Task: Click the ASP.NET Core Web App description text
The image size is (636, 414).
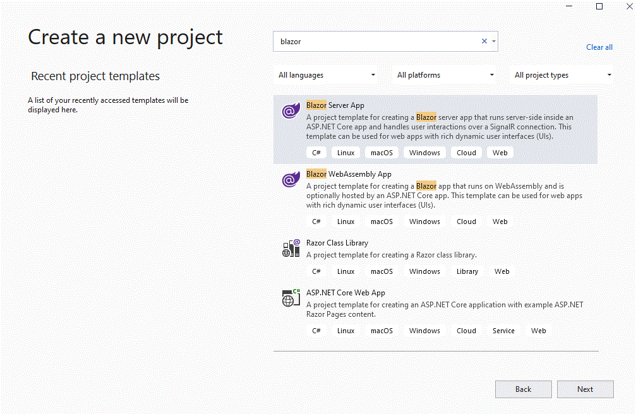Action: pyautogui.click(x=445, y=310)
